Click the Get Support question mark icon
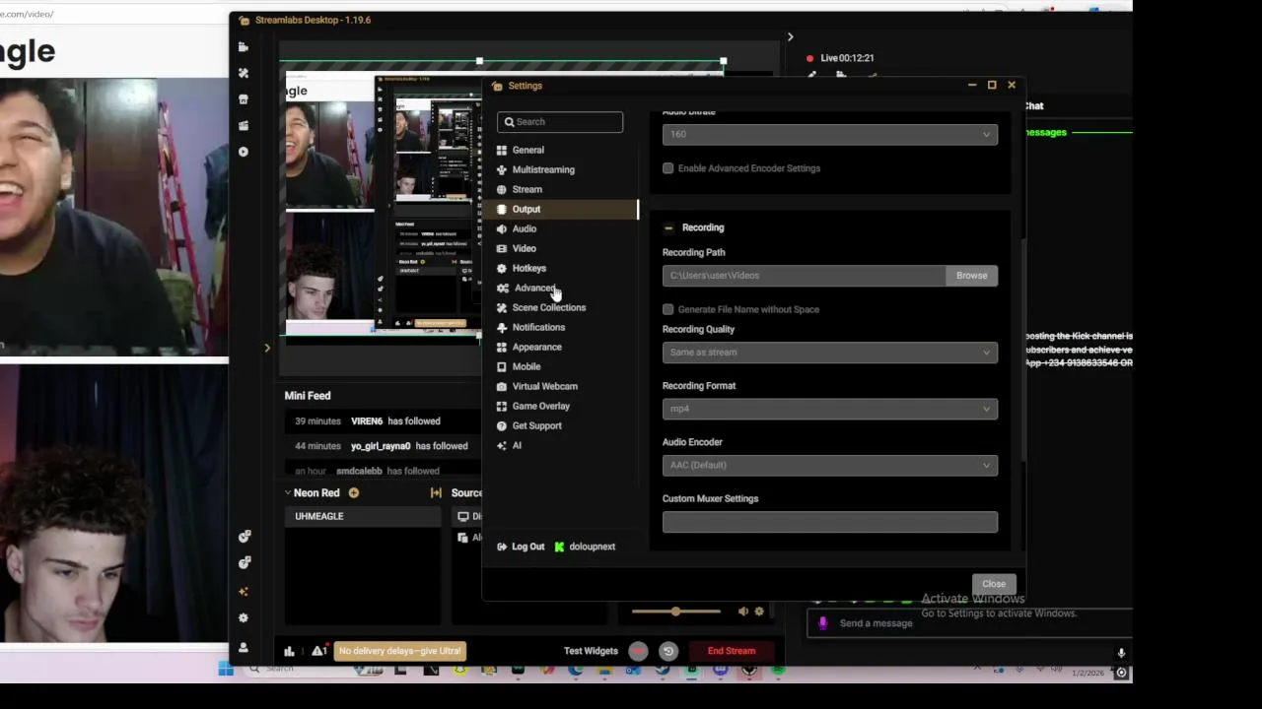Screen dimensions: 1262x709 pyautogui.click(x=502, y=425)
